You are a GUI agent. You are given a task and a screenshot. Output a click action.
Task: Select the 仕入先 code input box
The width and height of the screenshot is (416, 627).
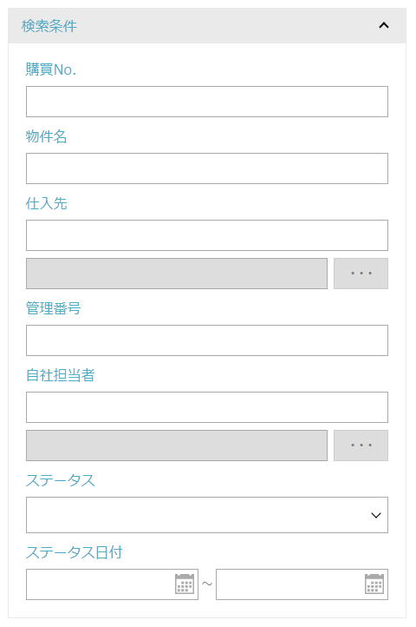click(207, 235)
